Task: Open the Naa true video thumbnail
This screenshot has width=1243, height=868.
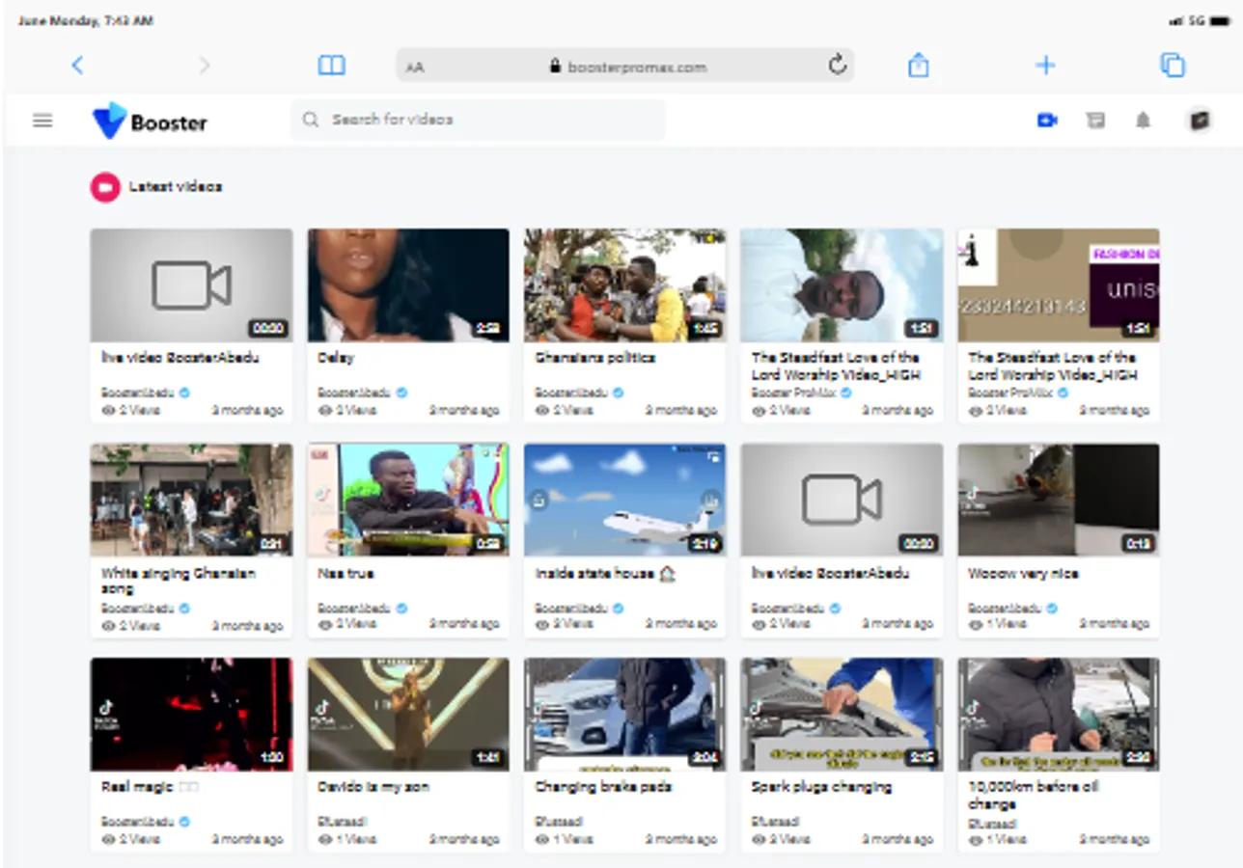Action: click(x=408, y=501)
